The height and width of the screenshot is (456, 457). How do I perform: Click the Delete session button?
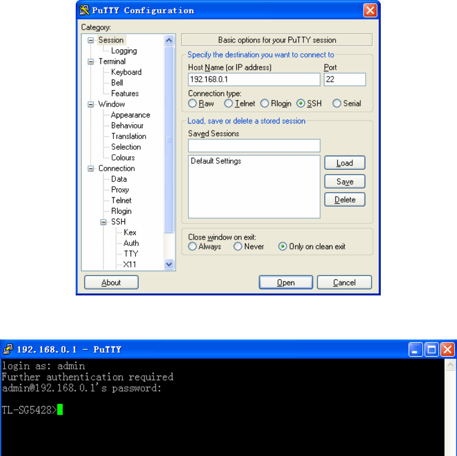(345, 200)
